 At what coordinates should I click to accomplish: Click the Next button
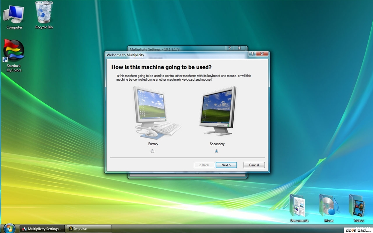[226, 165]
